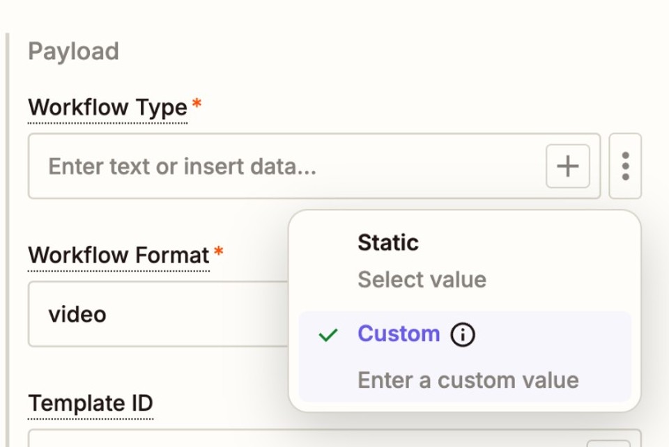The width and height of the screenshot is (669, 447).
Task: Click the plus insert-data button in Workflow Type
Action: tap(568, 166)
